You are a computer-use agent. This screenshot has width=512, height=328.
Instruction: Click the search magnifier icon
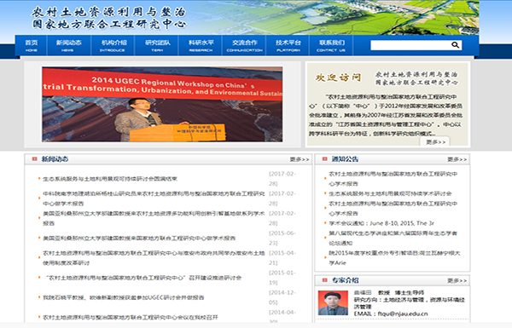[455, 45]
